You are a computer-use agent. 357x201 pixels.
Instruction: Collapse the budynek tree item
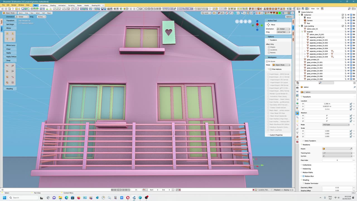(302, 32)
